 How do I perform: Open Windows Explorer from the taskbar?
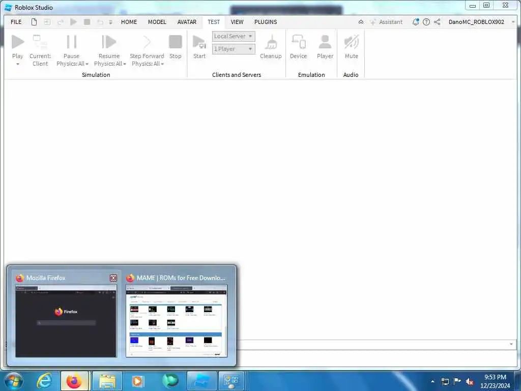(107, 381)
